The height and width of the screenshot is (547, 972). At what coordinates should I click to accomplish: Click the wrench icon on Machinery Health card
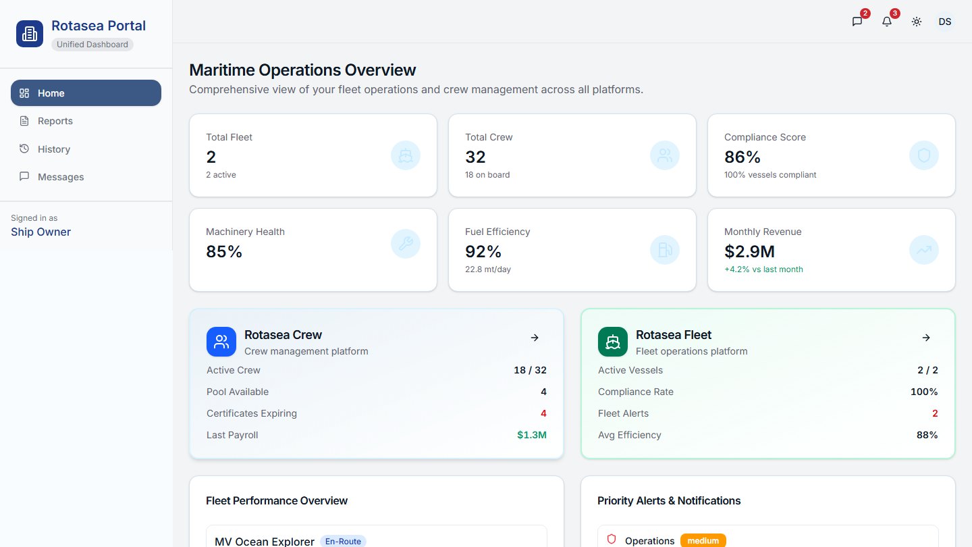tap(406, 244)
